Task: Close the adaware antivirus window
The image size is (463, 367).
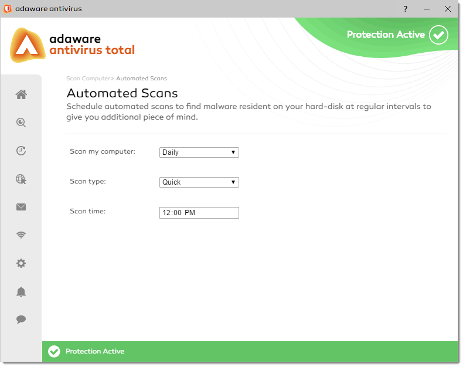Action: point(448,9)
